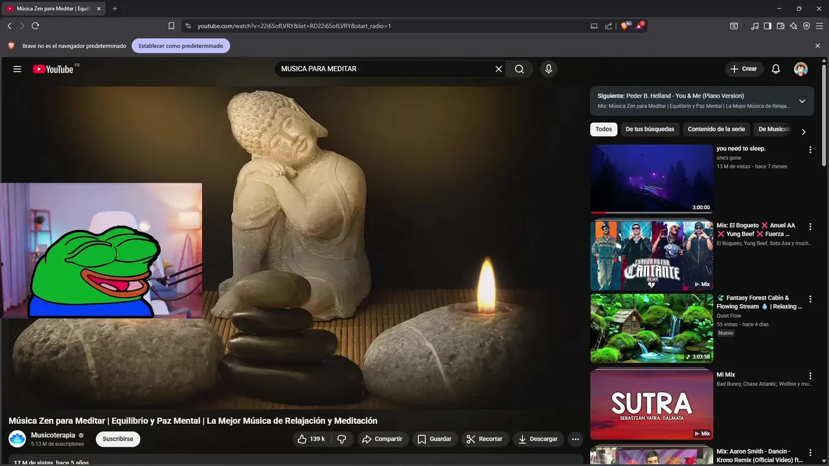
Task: Like the video with 139 k
Action: [x=311, y=439]
